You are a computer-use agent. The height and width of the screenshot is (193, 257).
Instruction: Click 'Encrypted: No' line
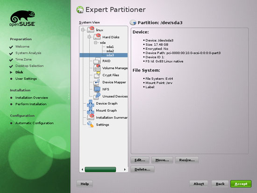click(x=157, y=49)
